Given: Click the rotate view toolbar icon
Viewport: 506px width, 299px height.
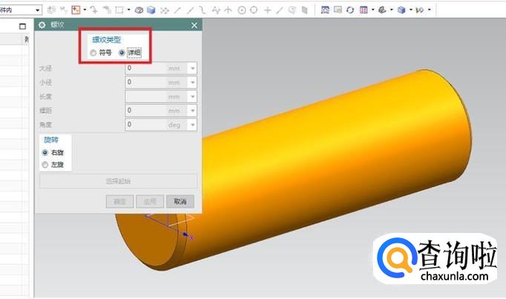Looking at the screenshot, I should click(350, 10).
